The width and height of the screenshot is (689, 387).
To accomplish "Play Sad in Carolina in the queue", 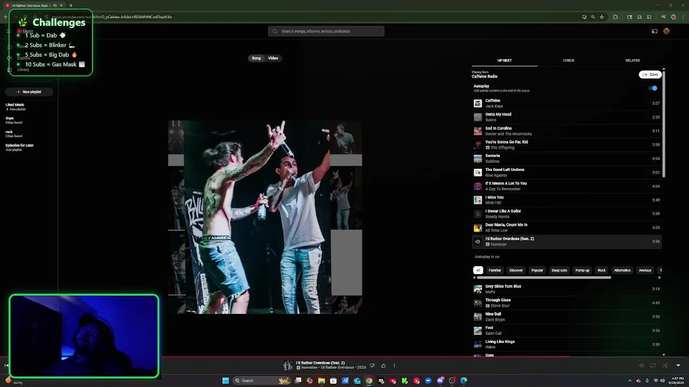I will point(566,131).
